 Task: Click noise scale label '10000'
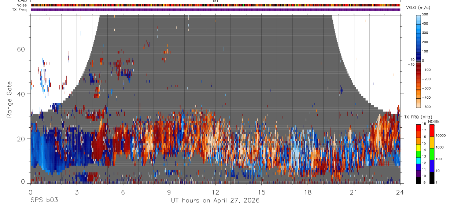(x=440, y=135)
